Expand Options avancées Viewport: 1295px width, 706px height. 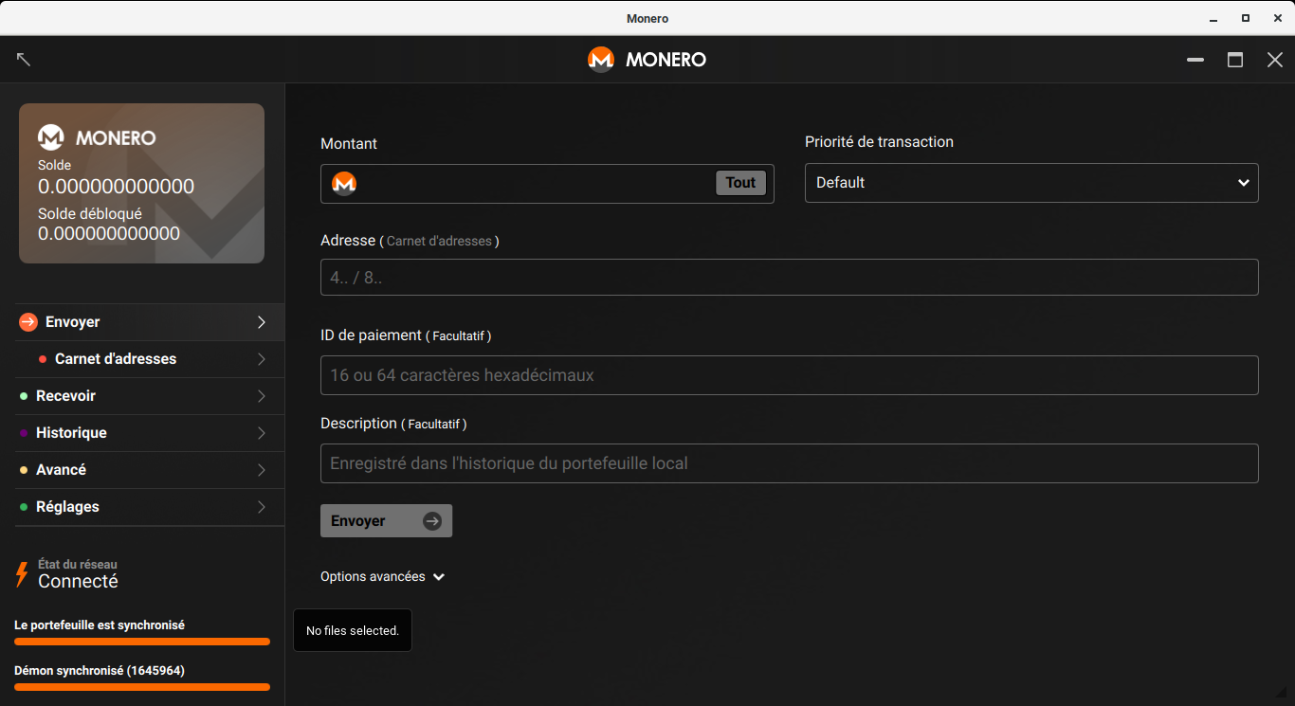click(382, 576)
